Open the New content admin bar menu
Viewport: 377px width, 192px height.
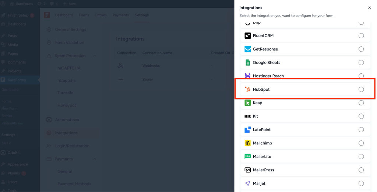tap(69, 4)
